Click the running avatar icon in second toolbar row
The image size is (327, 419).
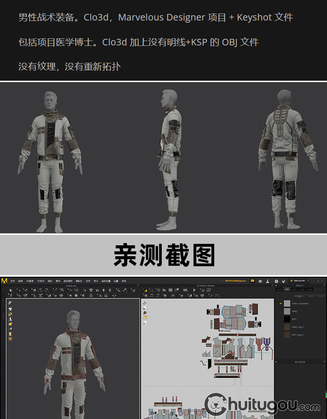(10, 295)
